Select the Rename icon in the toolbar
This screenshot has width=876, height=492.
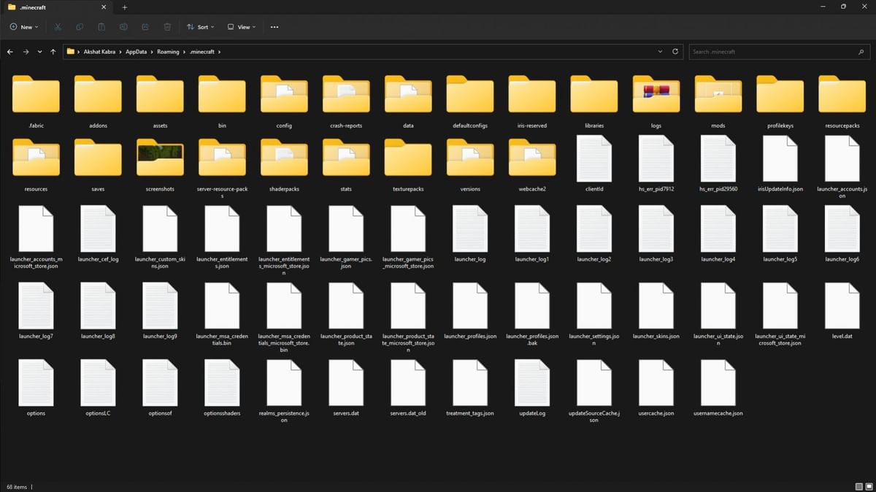(123, 26)
